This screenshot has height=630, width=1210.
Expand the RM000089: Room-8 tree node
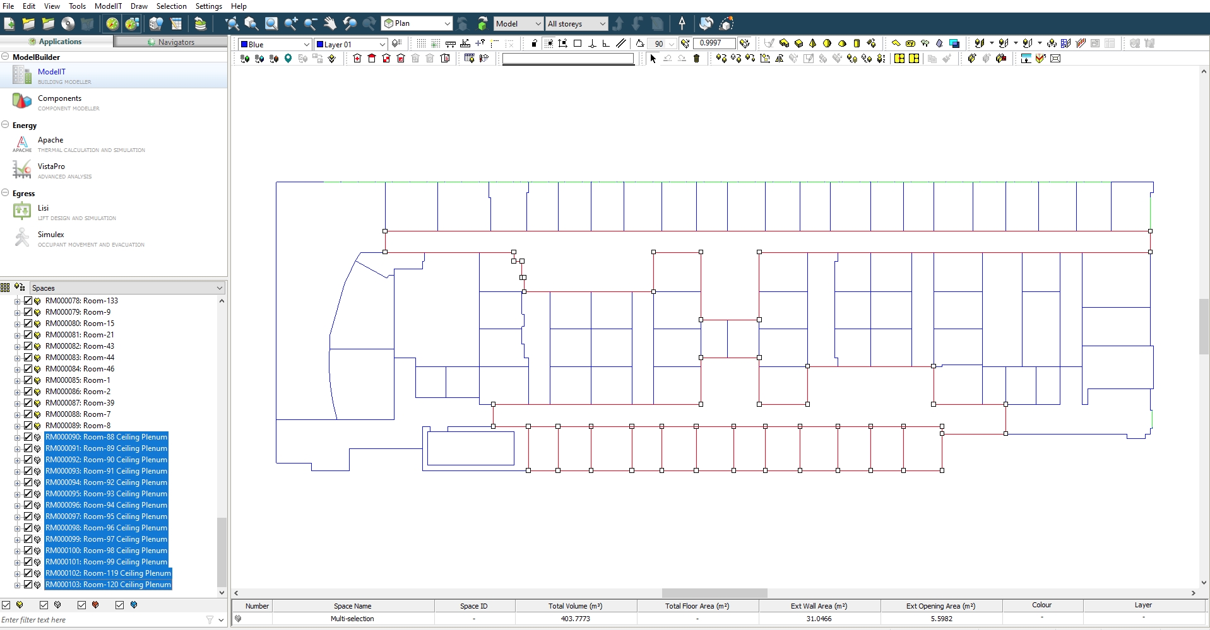[18, 426]
